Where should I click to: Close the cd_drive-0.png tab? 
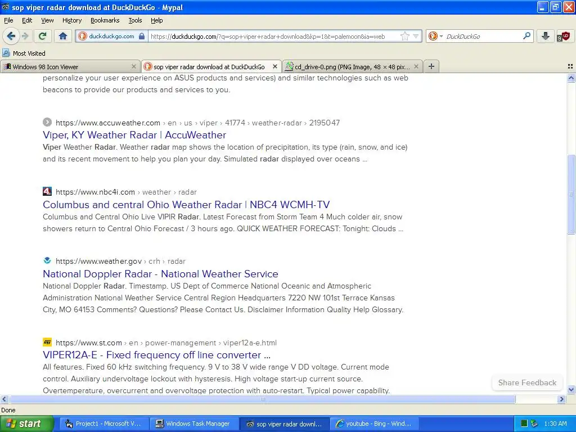[x=416, y=66]
